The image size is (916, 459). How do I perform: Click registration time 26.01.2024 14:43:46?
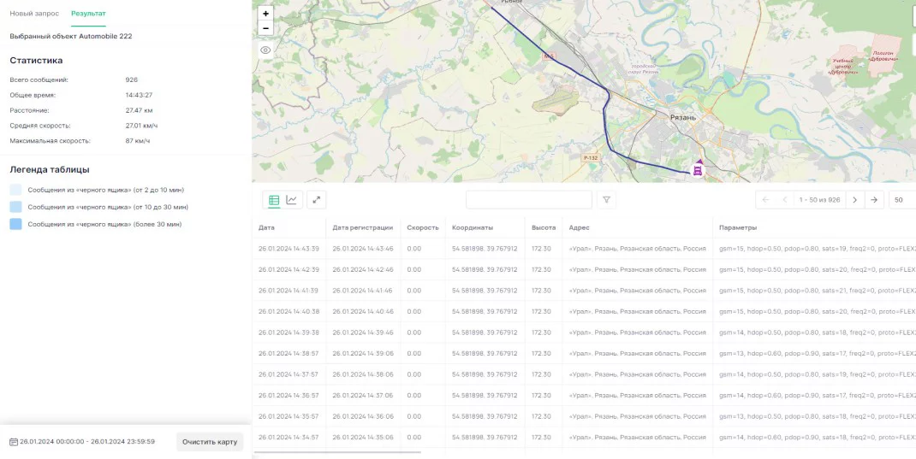pyautogui.click(x=363, y=249)
